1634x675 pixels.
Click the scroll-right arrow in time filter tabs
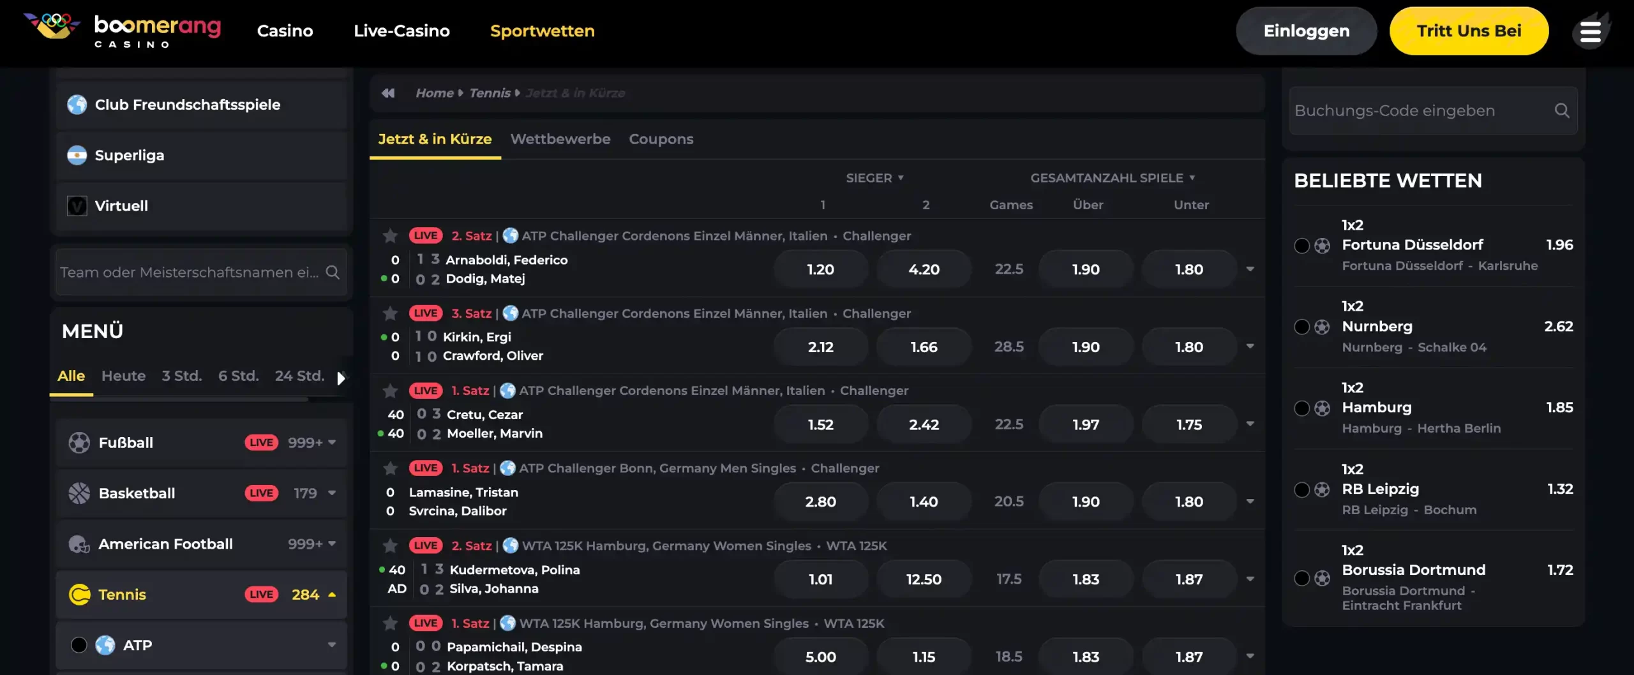[341, 378]
